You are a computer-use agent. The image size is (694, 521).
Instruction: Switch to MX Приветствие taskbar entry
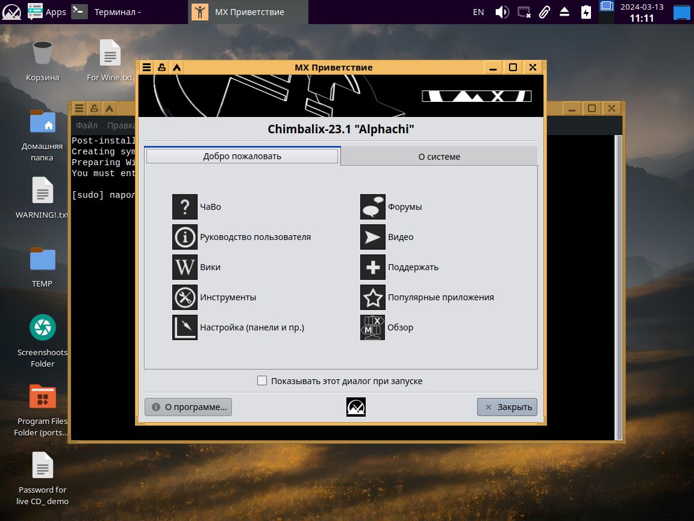(248, 11)
